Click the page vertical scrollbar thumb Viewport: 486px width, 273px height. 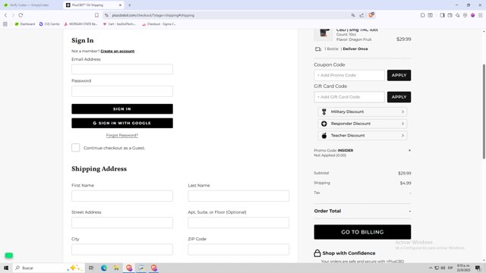pos(484,111)
